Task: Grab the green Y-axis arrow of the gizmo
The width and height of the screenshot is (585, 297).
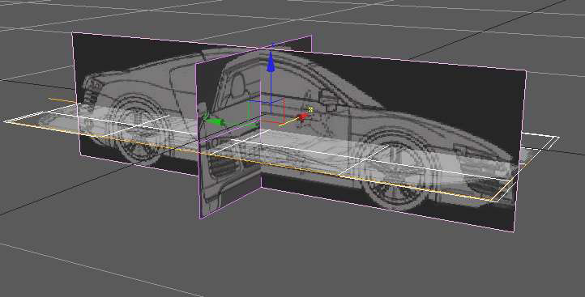Action: click(216, 121)
